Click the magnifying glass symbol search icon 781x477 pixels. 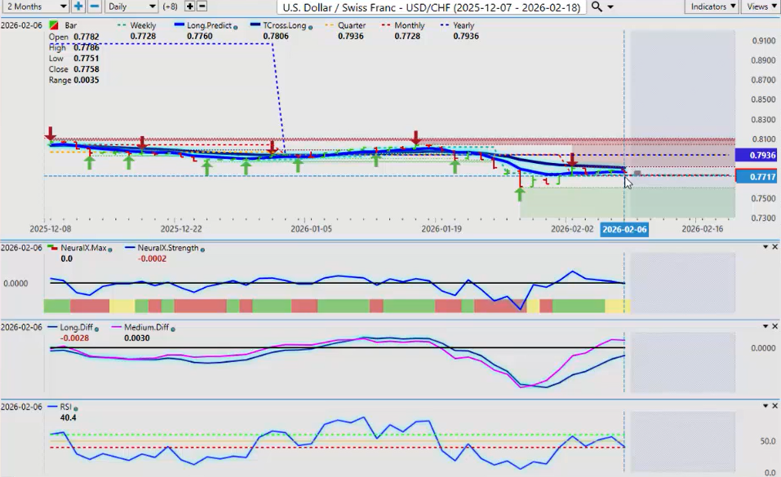pyautogui.click(x=597, y=7)
